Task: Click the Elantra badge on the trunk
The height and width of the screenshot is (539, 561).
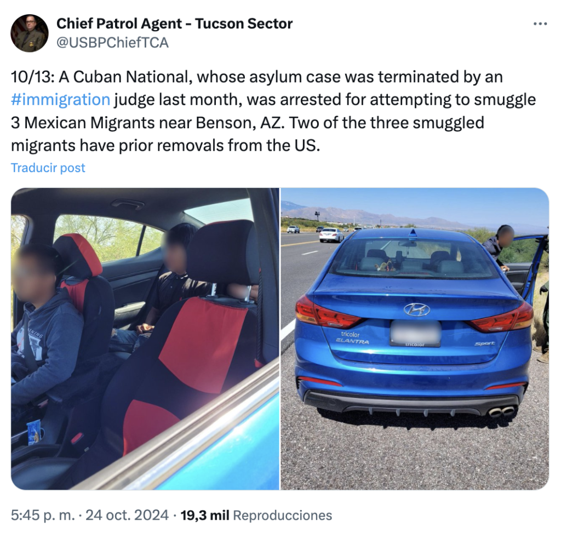Action: click(352, 341)
